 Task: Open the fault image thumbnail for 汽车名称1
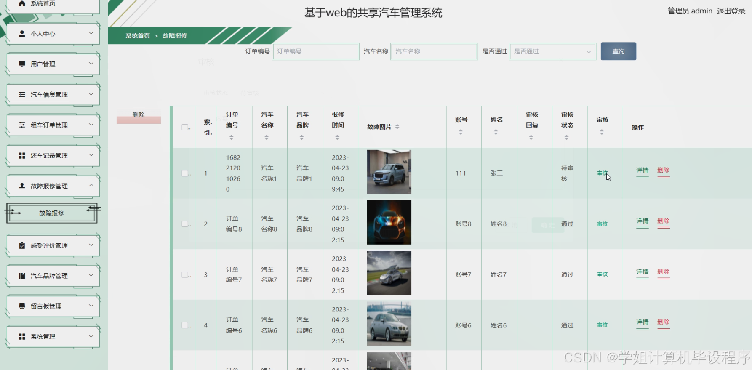click(x=389, y=172)
